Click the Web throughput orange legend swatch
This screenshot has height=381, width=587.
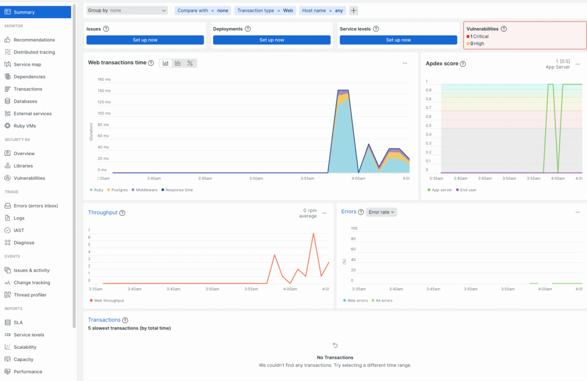91,300
